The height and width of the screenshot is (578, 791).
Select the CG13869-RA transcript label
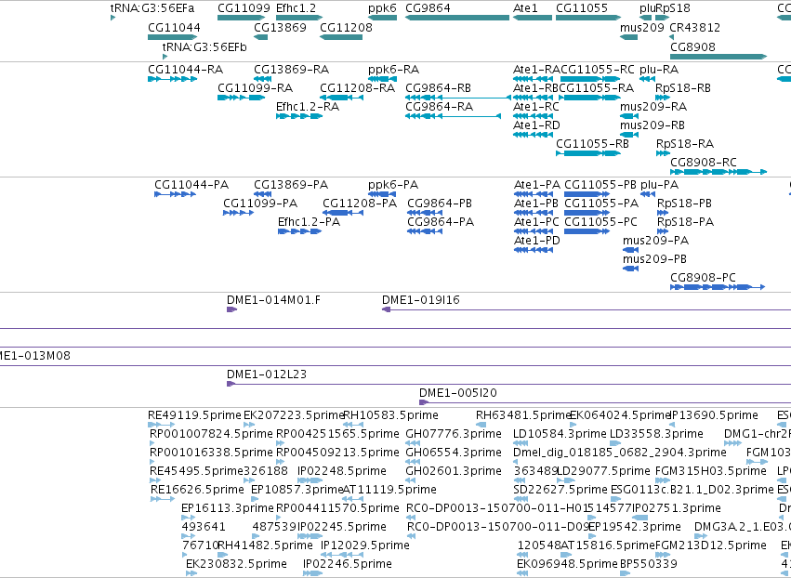pyautogui.click(x=291, y=70)
